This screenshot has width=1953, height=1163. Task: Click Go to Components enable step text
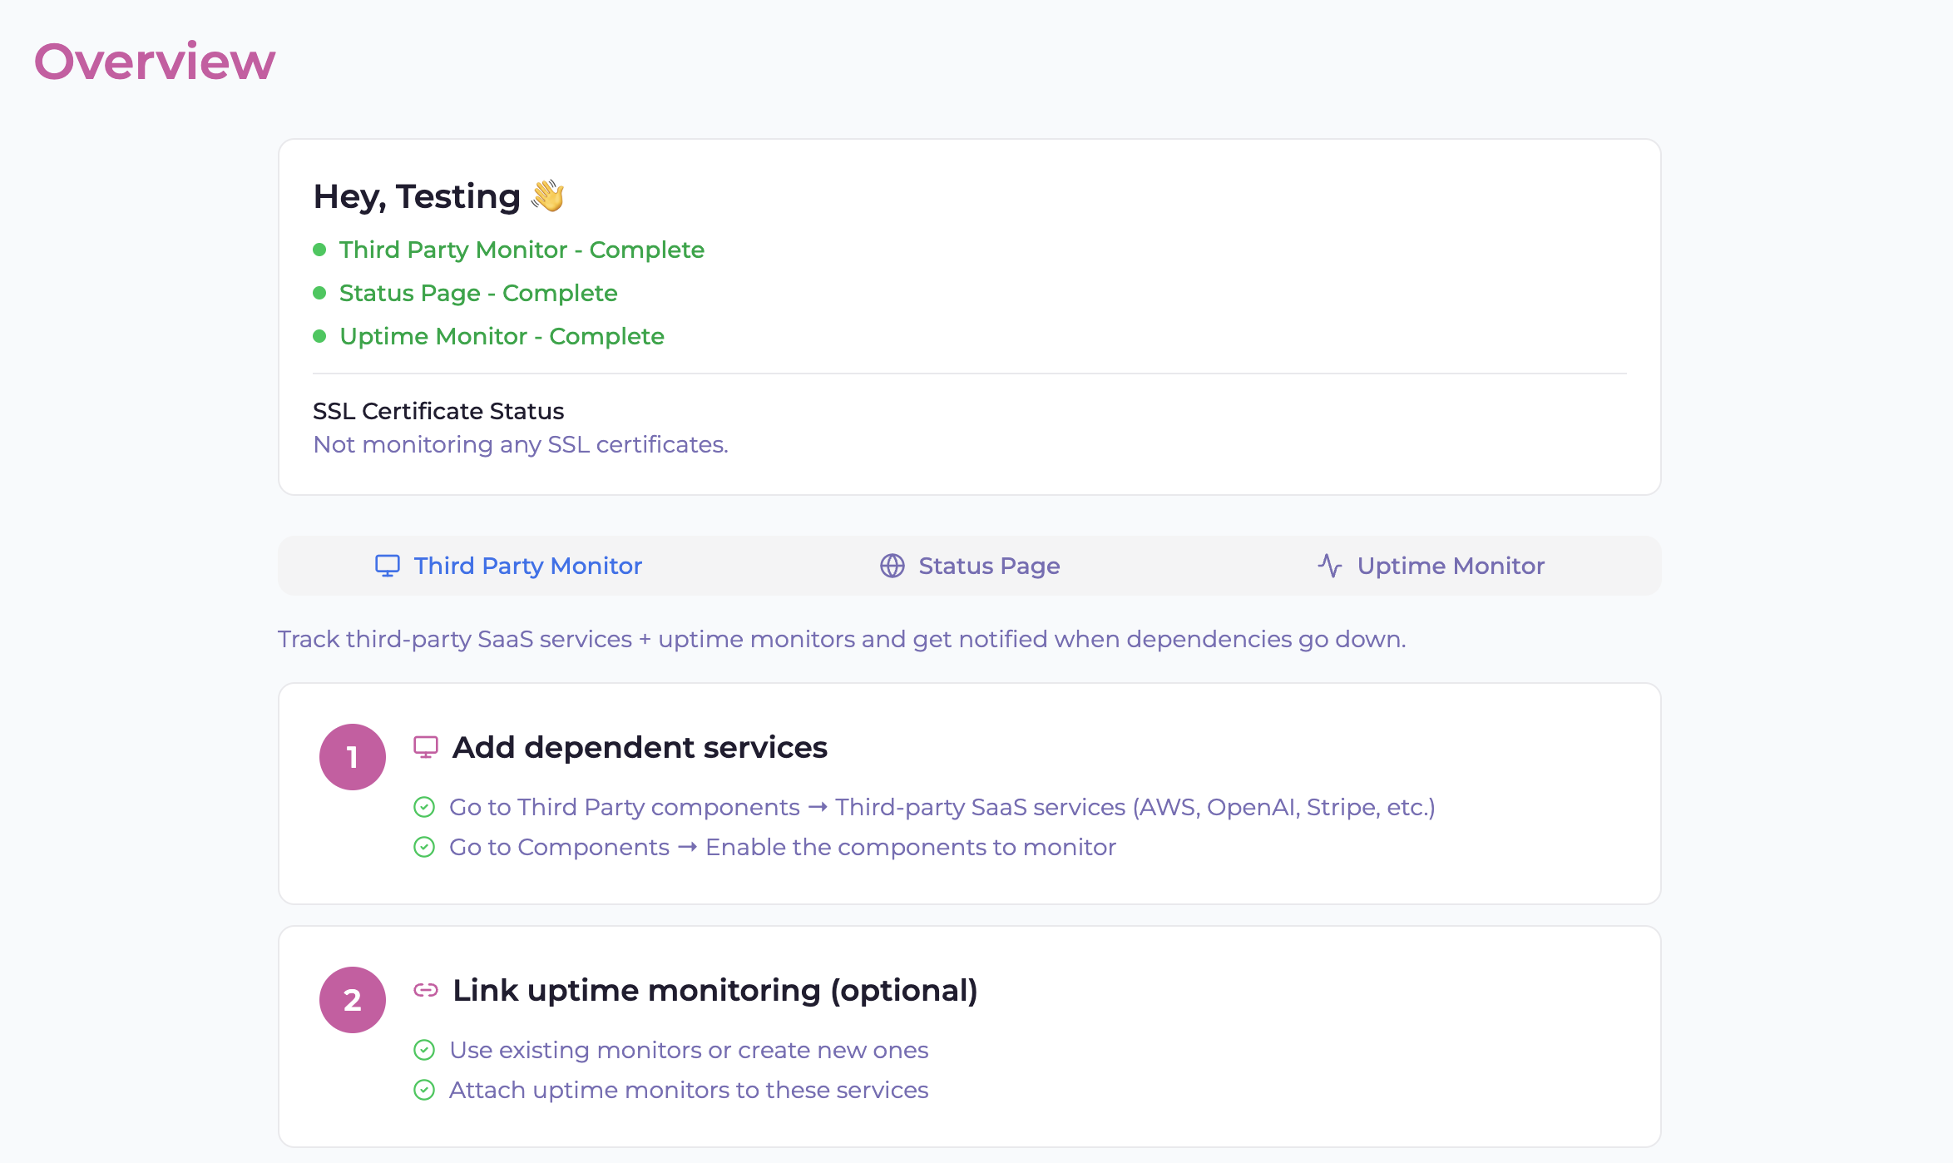[x=783, y=847]
